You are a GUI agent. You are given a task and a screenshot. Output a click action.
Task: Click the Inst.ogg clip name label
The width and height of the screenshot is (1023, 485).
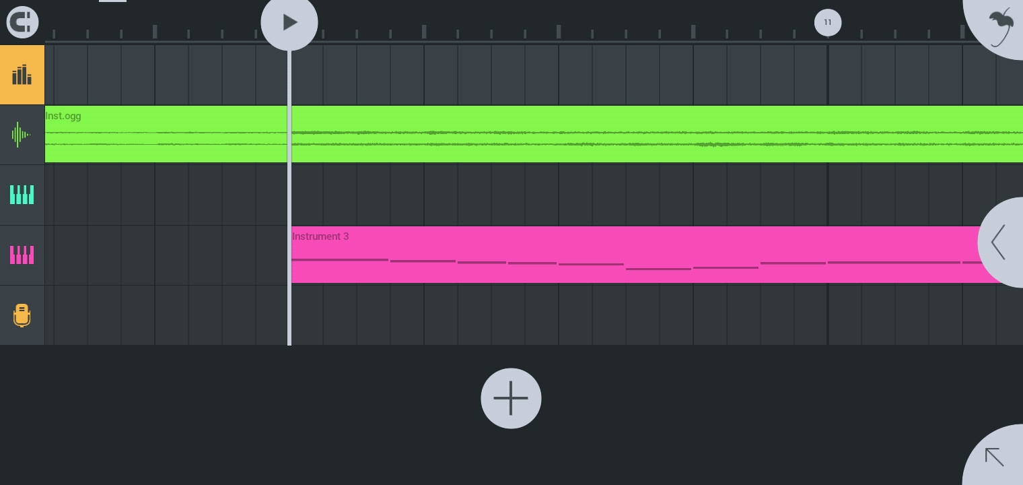pos(63,116)
